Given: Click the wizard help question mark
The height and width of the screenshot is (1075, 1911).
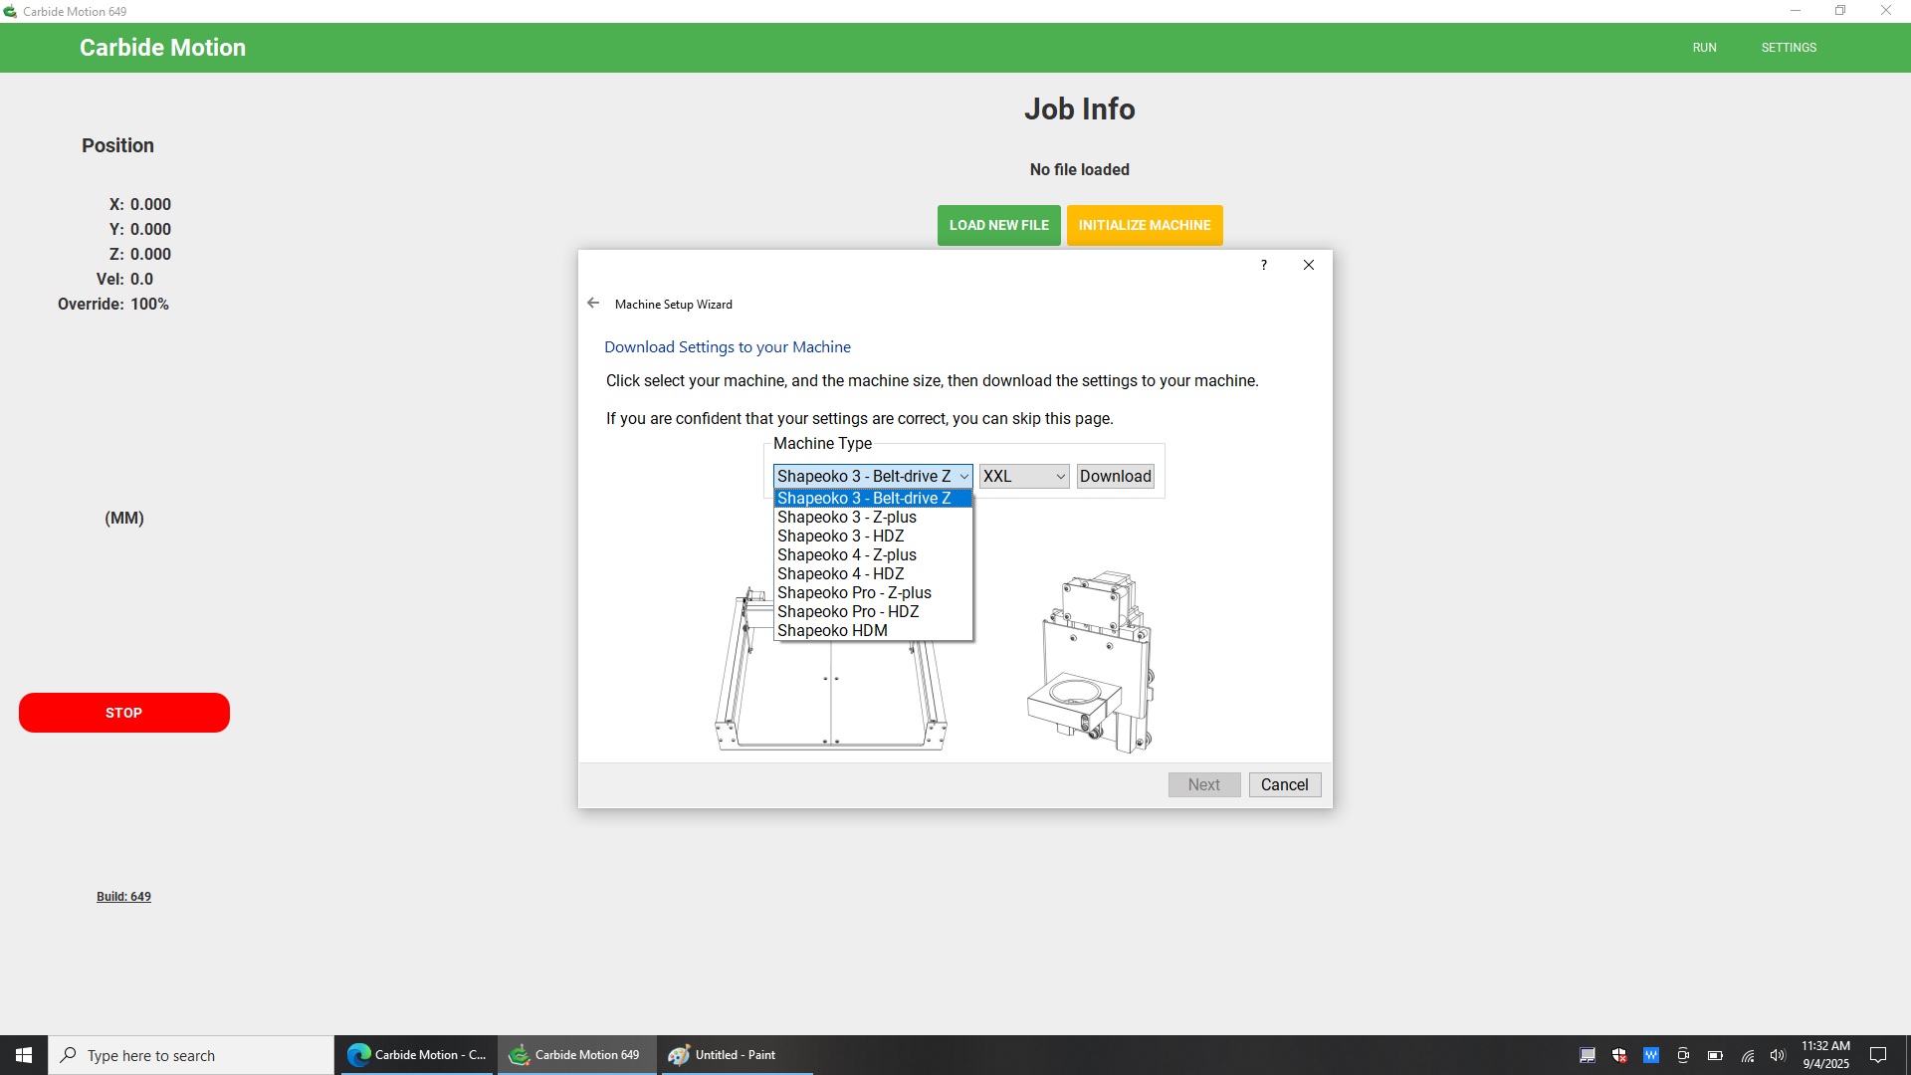Looking at the screenshot, I should click(1264, 265).
